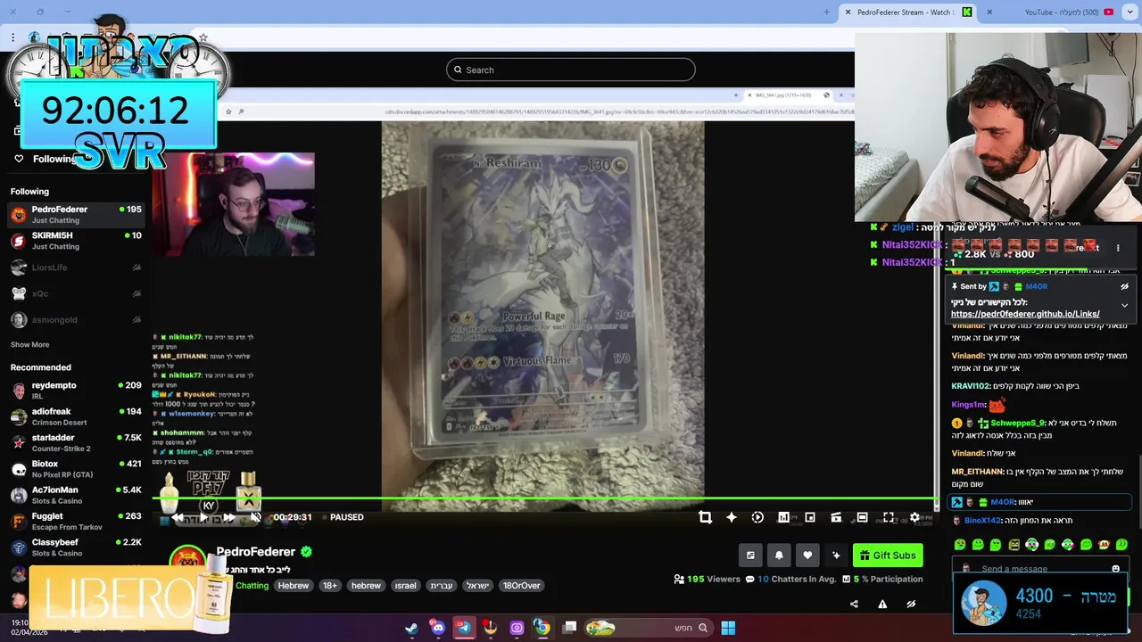Open Discord from the taskbar
1142x642 pixels.
[x=437, y=628]
